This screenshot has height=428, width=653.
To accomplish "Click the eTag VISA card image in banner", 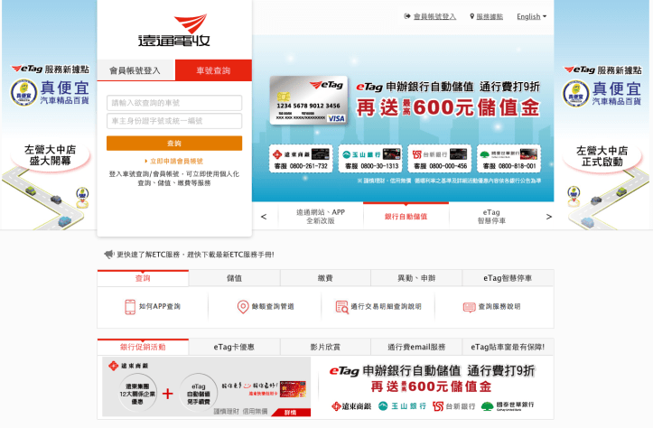I will (x=309, y=100).
